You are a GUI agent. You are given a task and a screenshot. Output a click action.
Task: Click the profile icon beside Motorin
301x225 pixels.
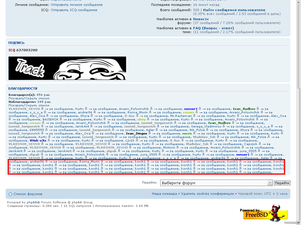click(178, 147)
